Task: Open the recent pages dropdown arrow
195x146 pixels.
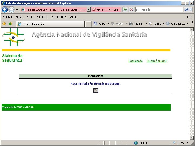Action: click(17, 10)
